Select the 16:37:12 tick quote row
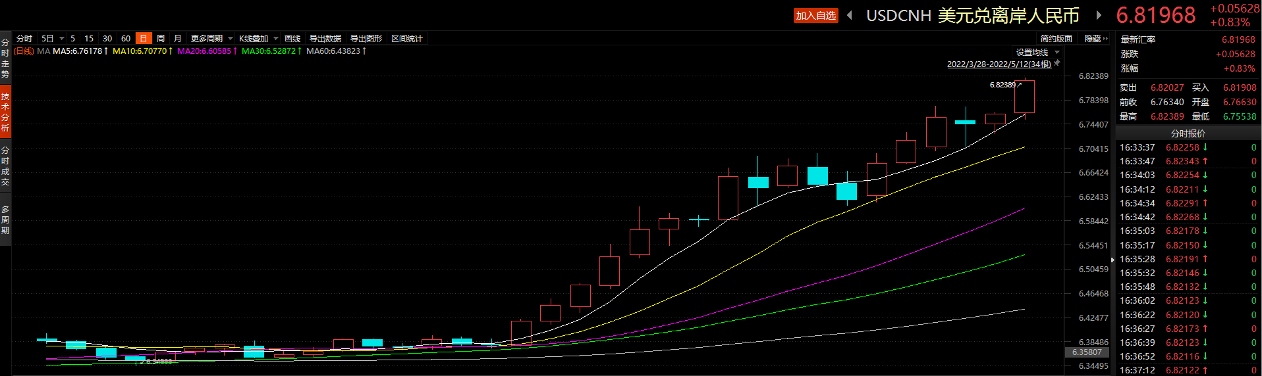1262x376 pixels. tap(1188, 370)
